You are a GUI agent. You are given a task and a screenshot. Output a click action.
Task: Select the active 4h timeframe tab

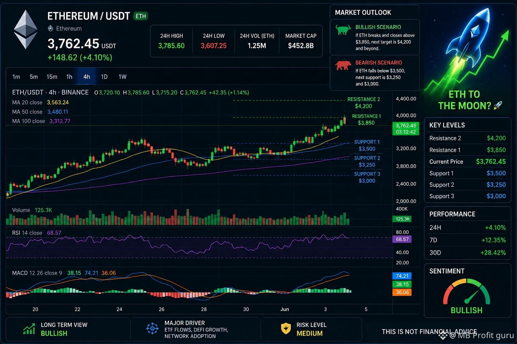87,77
